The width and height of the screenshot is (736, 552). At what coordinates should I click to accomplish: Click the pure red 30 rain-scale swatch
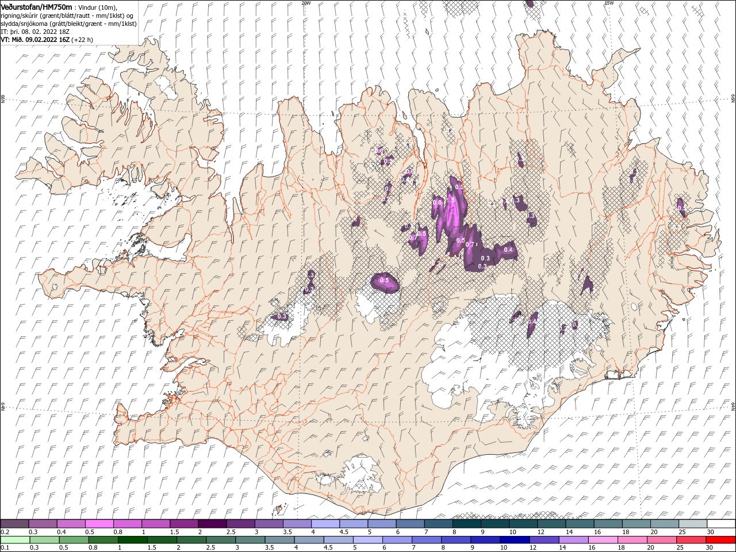click(720, 540)
